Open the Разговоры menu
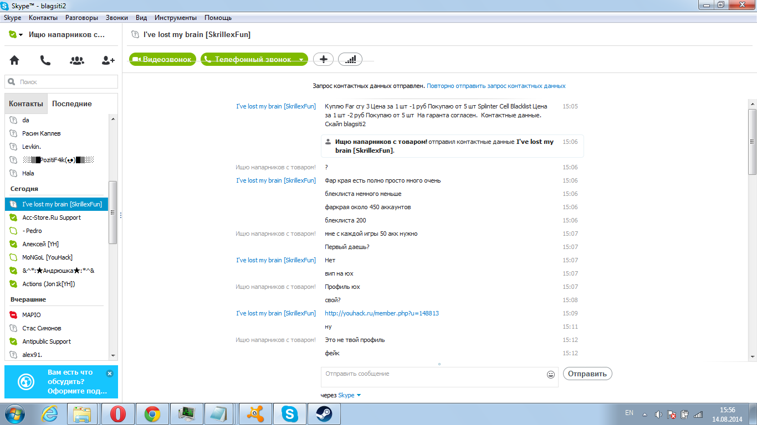 tap(81, 18)
